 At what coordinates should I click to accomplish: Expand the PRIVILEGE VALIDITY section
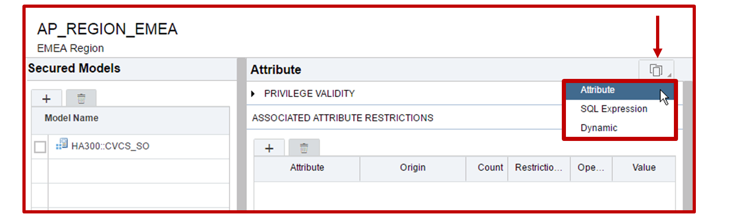(253, 94)
